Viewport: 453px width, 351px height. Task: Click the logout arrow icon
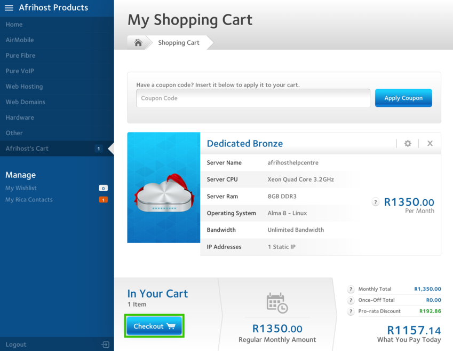105,345
